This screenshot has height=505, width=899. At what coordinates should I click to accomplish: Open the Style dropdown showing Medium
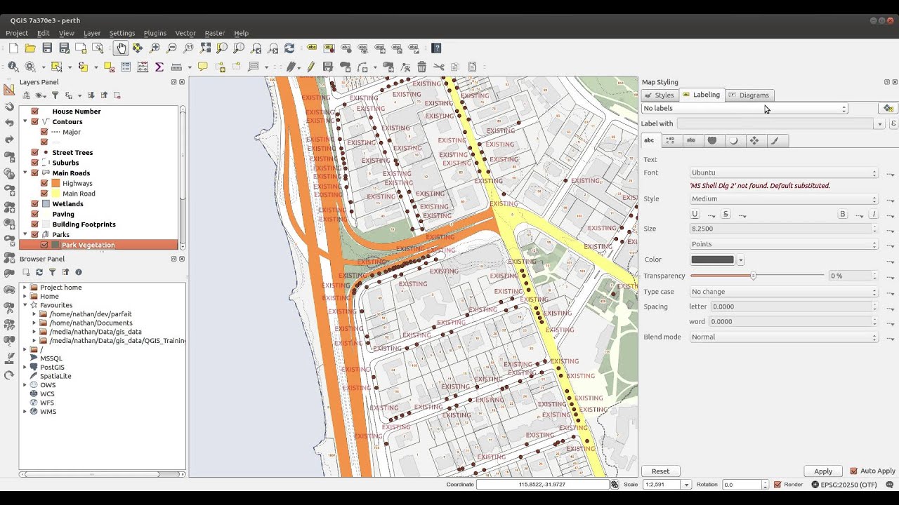coord(784,198)
